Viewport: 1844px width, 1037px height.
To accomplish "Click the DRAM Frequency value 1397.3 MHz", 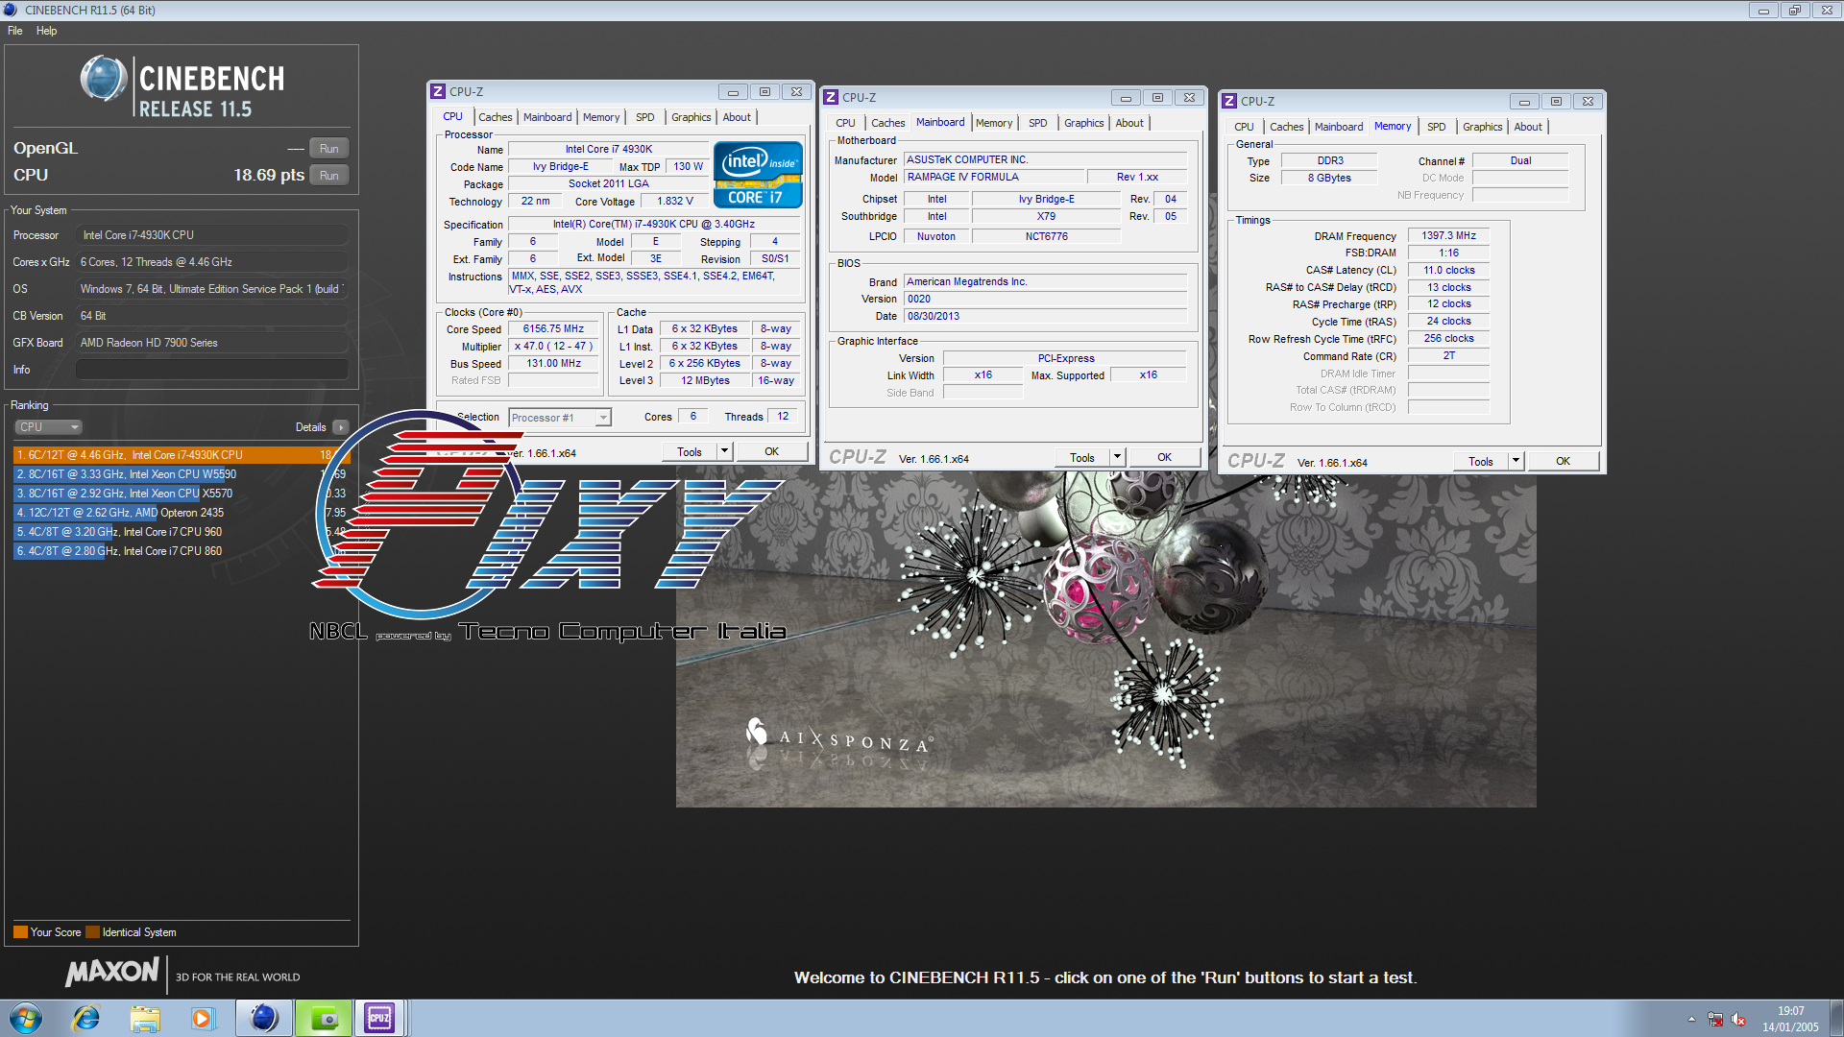I will click(x=1448, y=236).
